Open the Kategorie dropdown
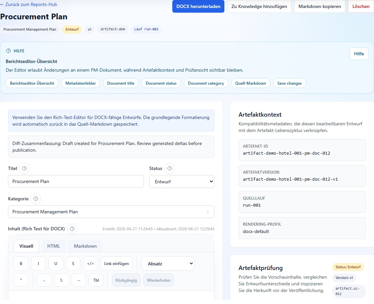This screenshot has width=374, height=304. (x=111, y=212)
